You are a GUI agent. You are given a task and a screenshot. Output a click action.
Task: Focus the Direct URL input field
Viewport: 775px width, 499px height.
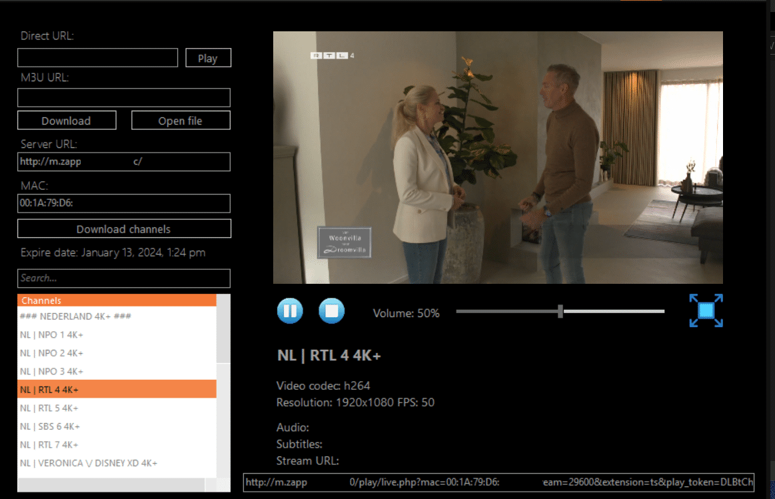tap(97, 58)
